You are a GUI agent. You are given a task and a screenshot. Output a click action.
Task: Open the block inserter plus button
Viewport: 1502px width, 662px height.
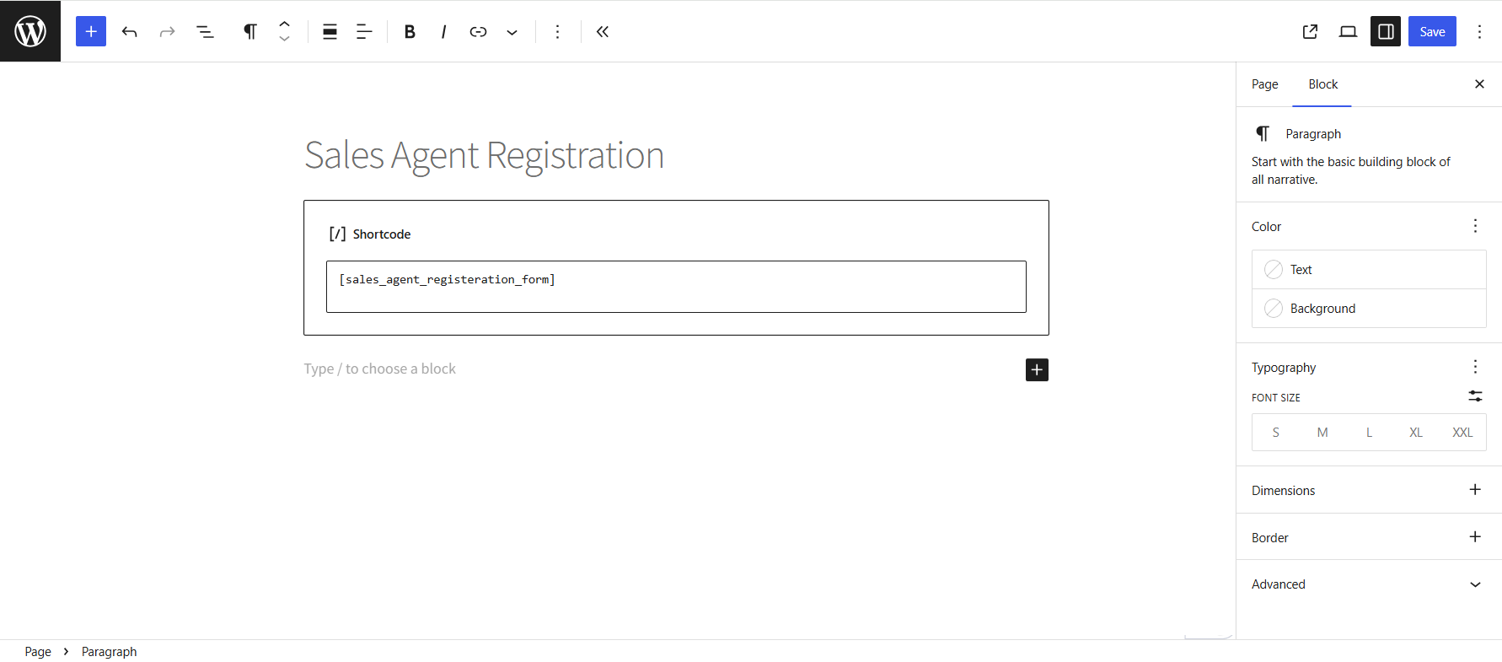pyautogui.click(x=91, y=31)
